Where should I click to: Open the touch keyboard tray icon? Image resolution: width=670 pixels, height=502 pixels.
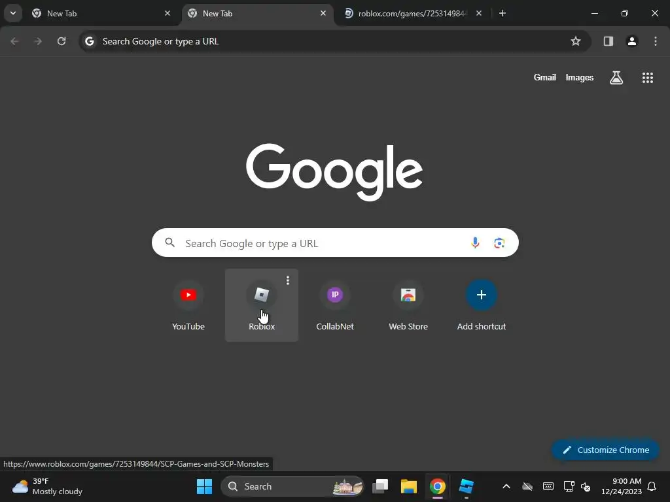point(548,486)
